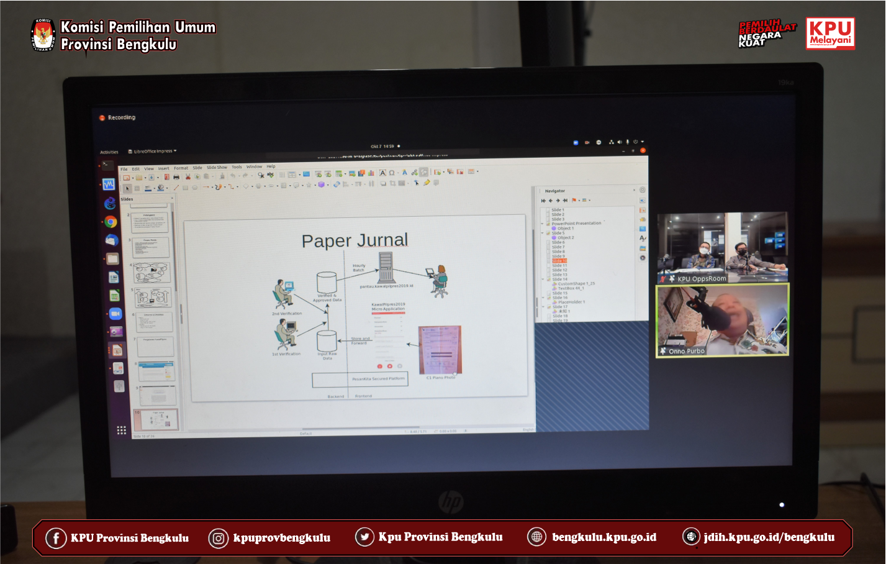The width and height of the screenshot is (886, 564).
Task: Toggle the Display Grid button
Action: coord(282,175)
